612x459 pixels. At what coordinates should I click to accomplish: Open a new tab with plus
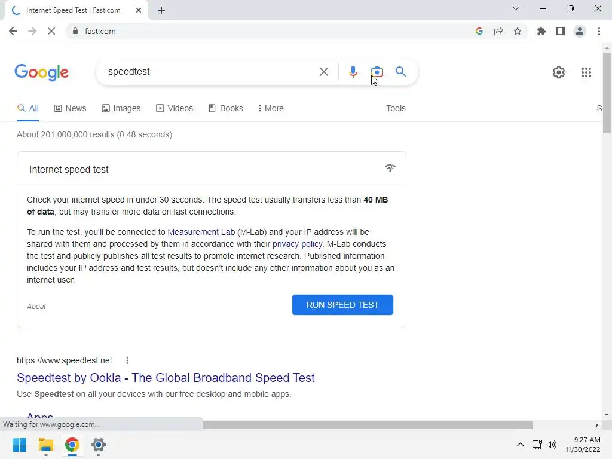[x=161, y=10]
